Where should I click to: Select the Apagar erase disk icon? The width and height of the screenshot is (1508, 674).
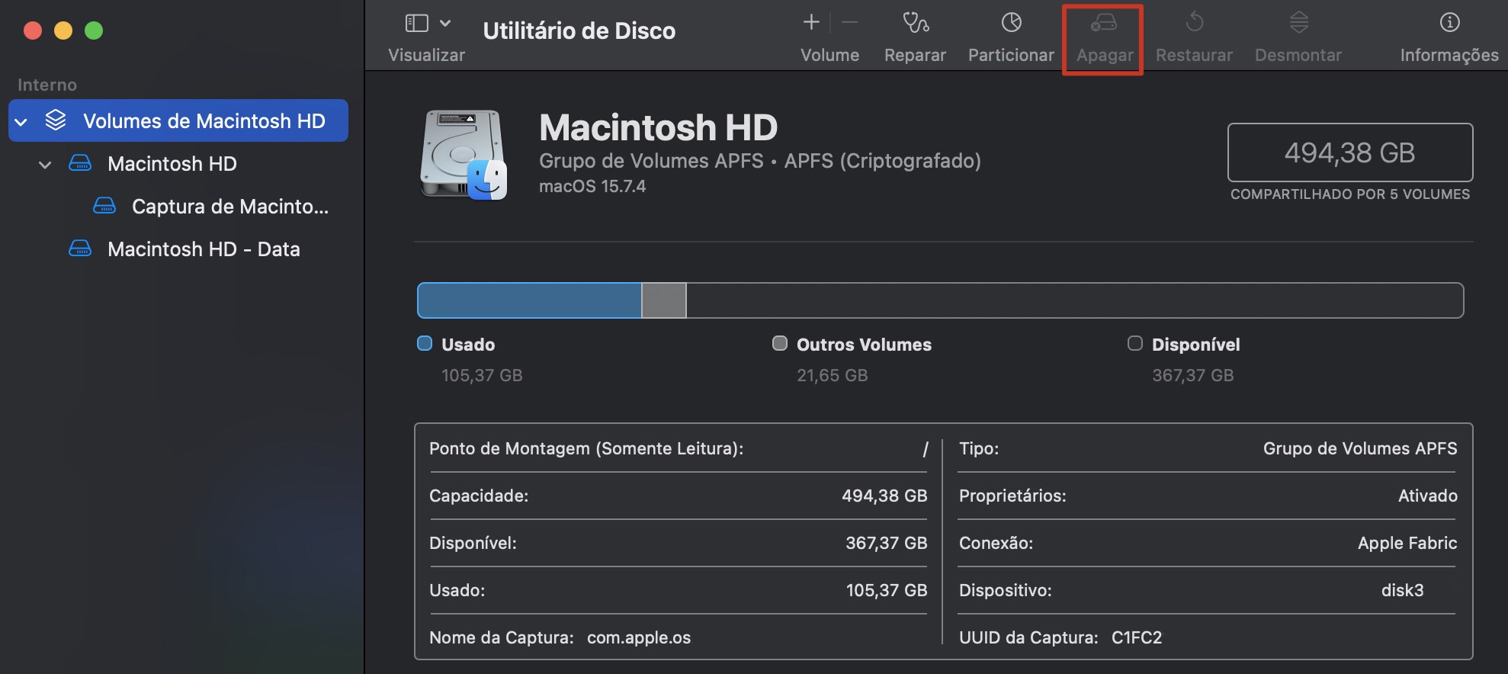tap(1103, 22)
